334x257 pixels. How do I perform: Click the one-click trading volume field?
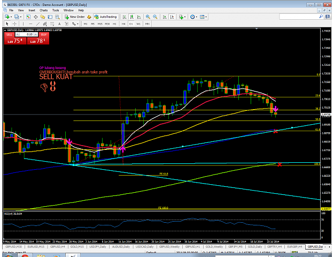(27, 34)
